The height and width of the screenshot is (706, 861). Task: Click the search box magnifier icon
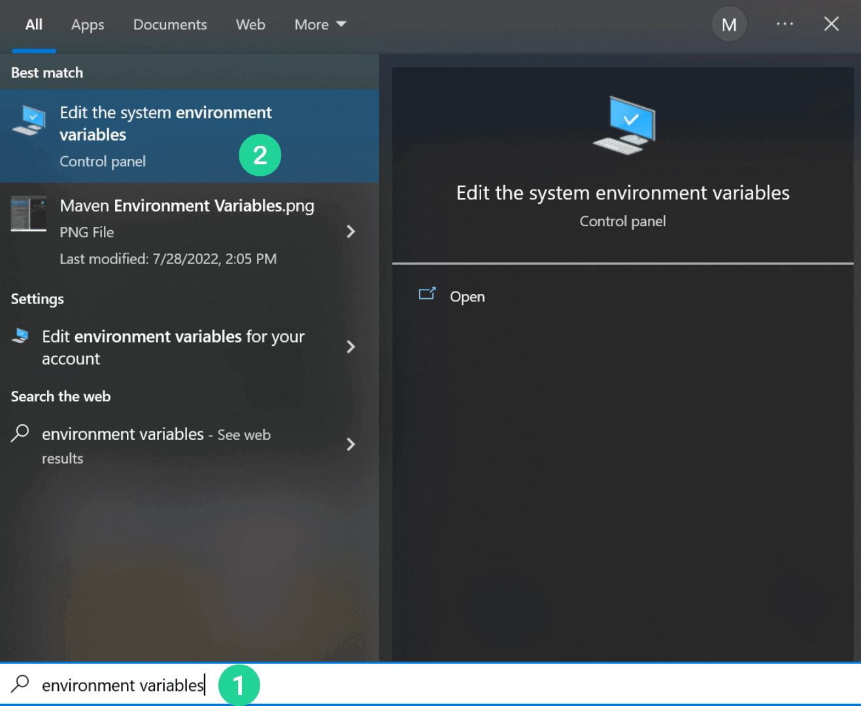click(20, 684)
